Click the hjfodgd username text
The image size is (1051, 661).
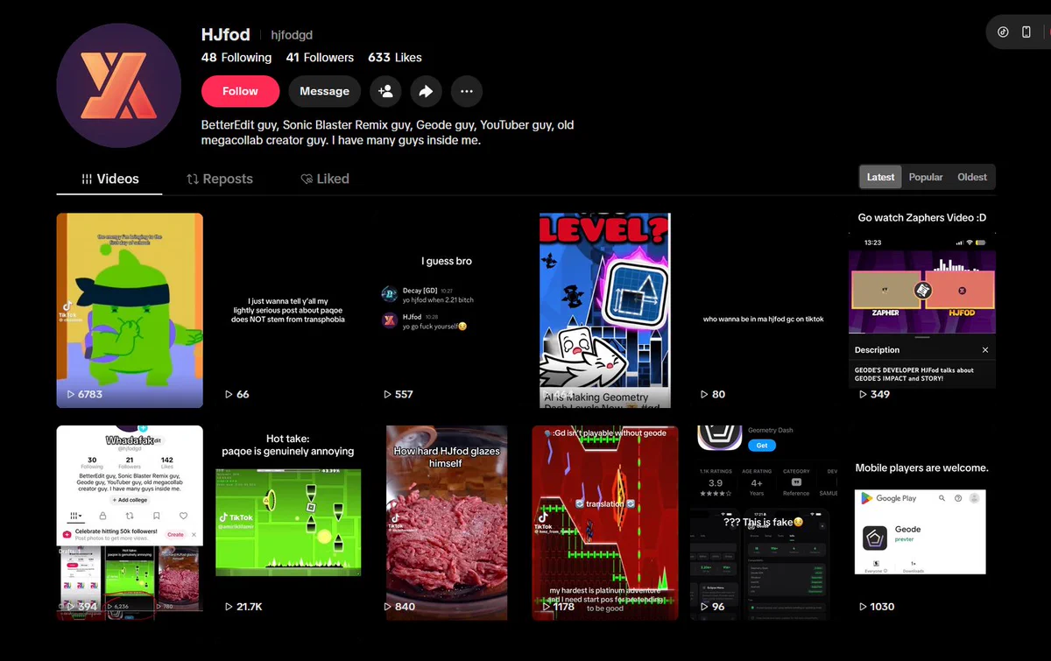[x=292, y=35]
